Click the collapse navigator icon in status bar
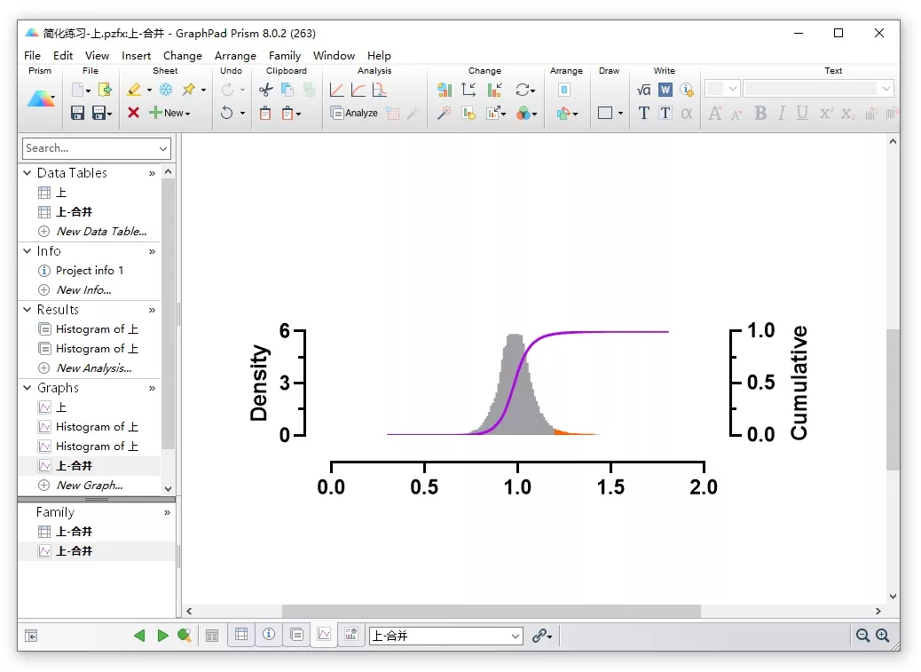 pyautogui.click(x=31, y=636)
